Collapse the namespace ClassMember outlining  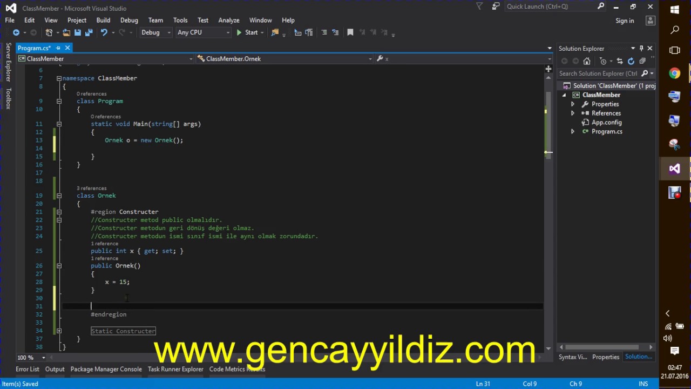[59, 78]
